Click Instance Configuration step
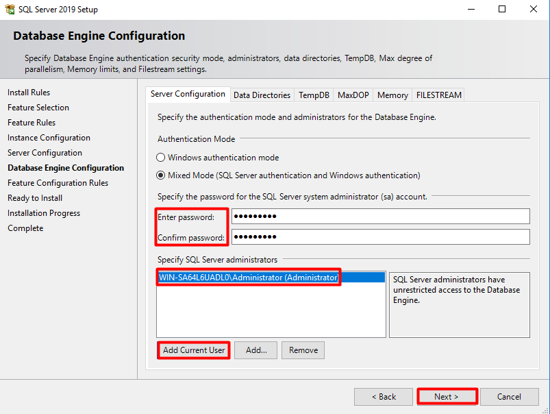Screen dimensions: 550x414 (49, 138)
